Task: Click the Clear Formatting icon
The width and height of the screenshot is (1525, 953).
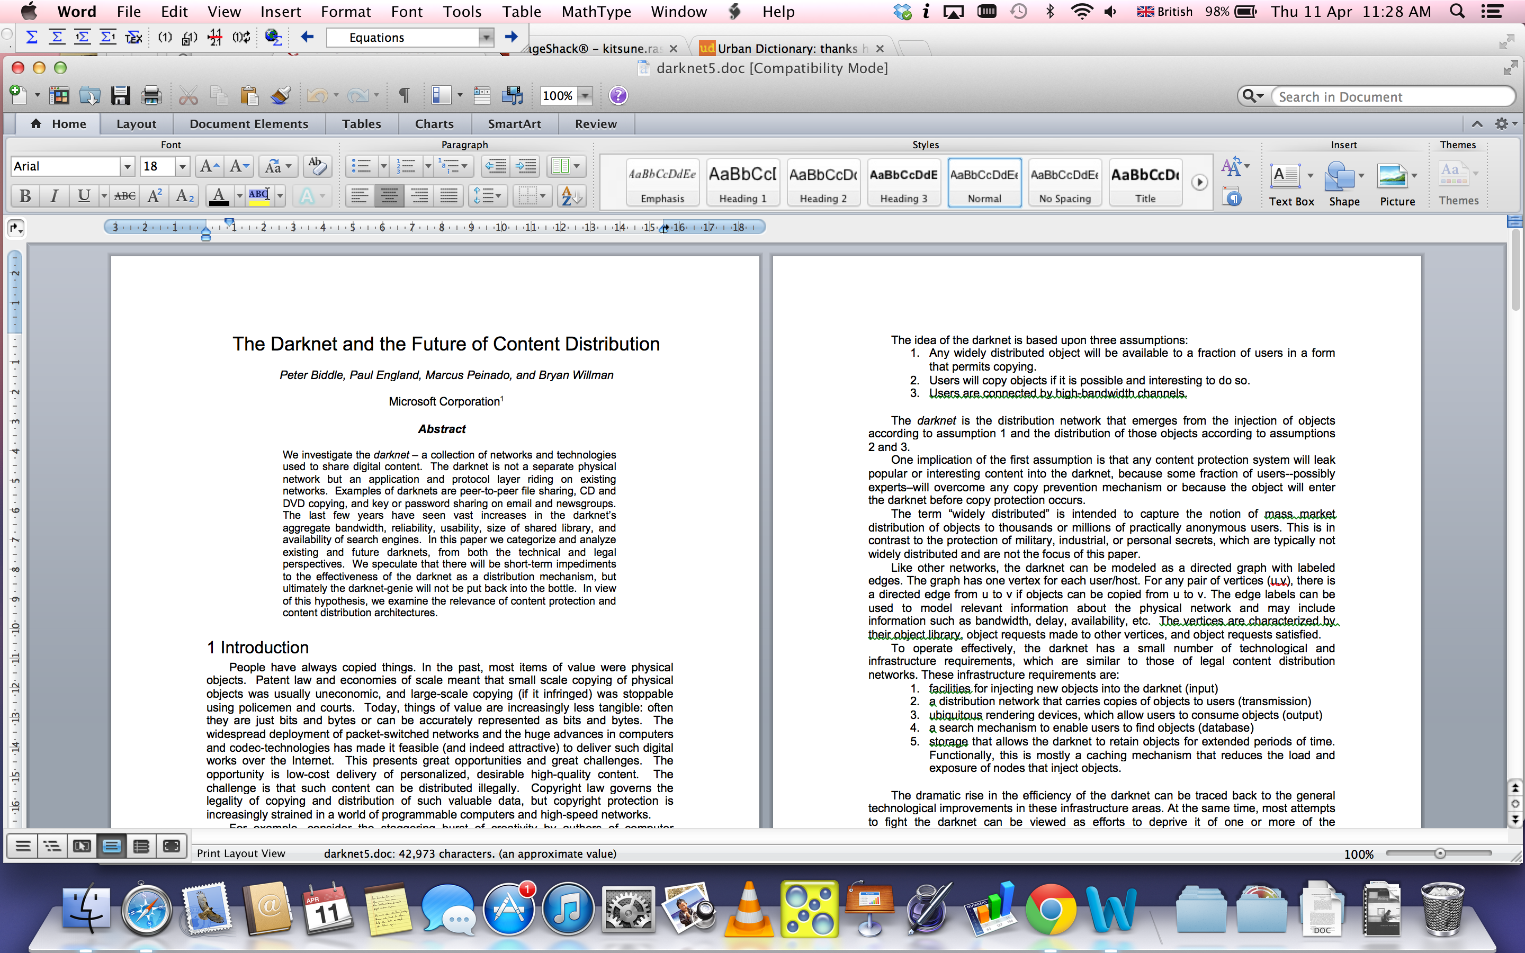Action: tap(317, 166)
